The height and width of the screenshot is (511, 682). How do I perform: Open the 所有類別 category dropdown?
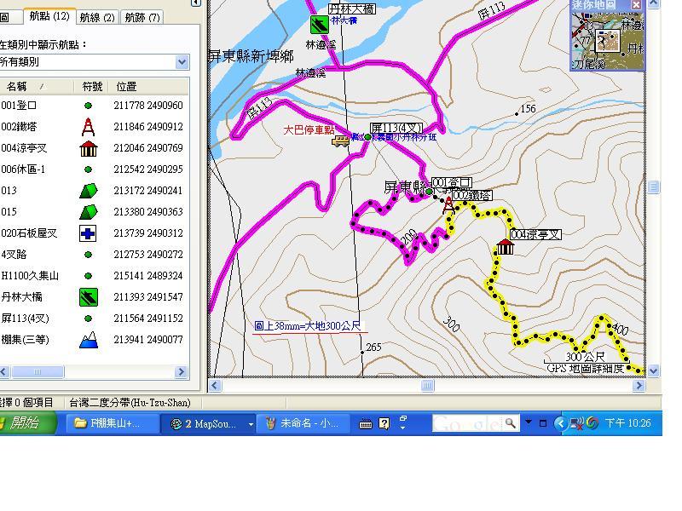point(182,62)
